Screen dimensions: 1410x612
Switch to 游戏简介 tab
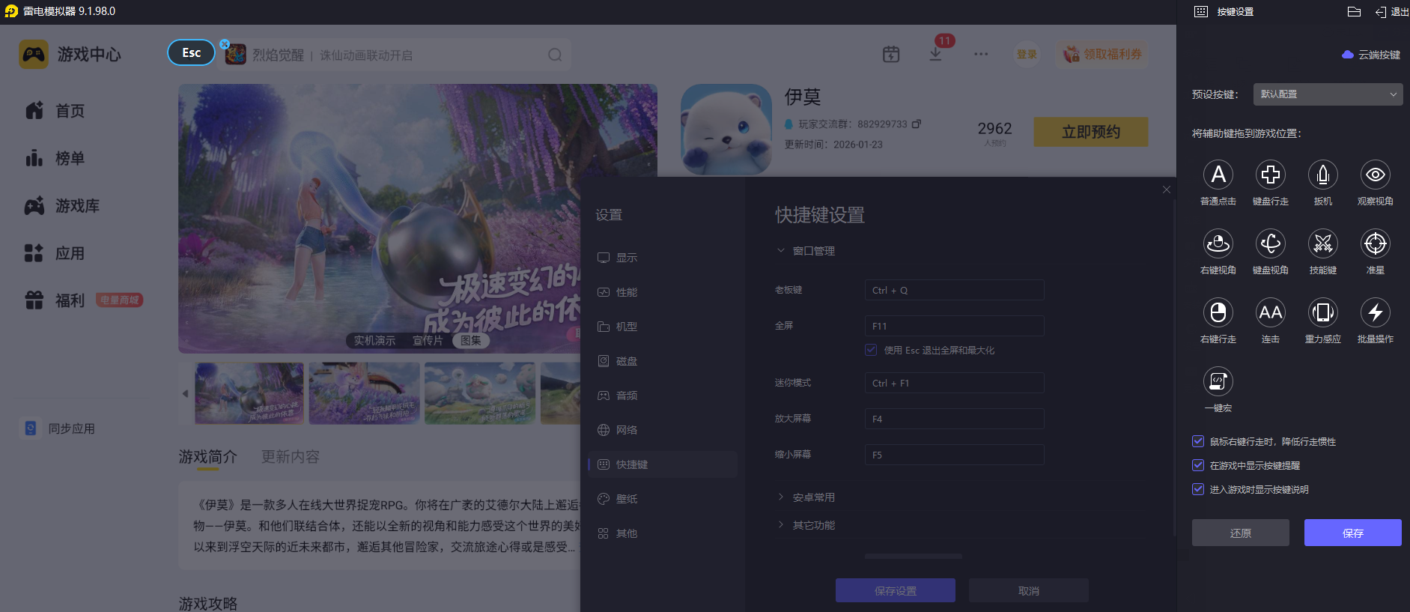207,457
